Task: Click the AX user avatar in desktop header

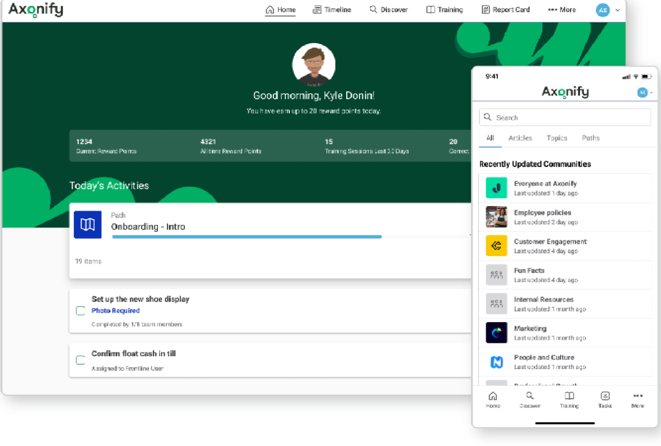Action: tap(603, 10)
